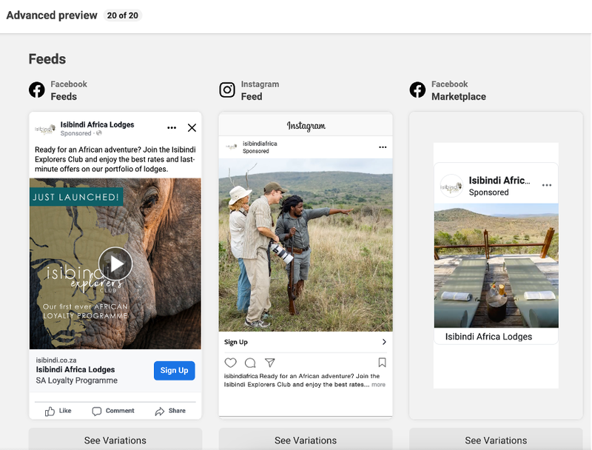Open comments with the Instagram speech bubble icon
The width and height of the screenshot is (592, 450).
(x=250, y=363)
